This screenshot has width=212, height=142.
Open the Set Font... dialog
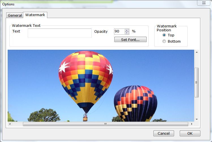pos(130,40)
